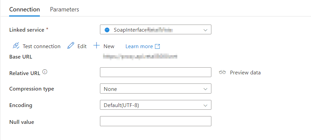Viewport: 311px width, 140px height.
Task: Expand the Compression type dropdown
Action: pyautogui.click(x=205, y=89)
